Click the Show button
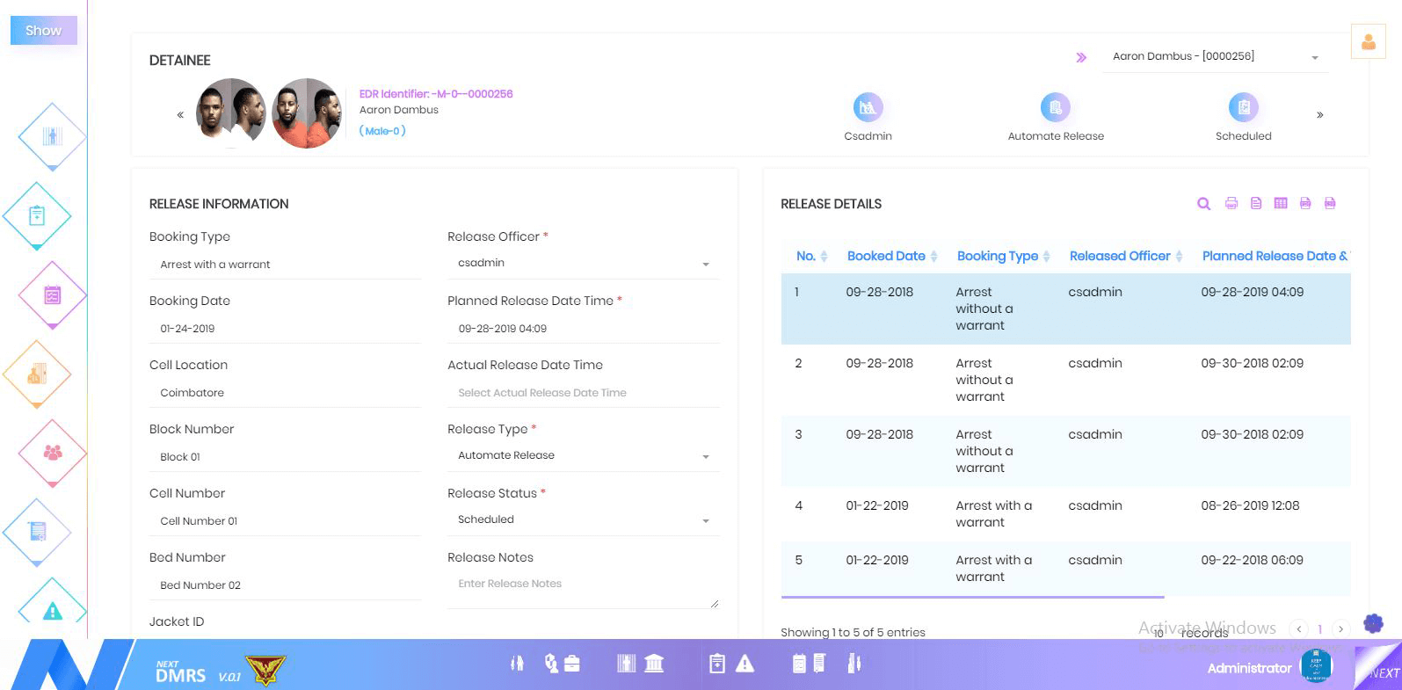The image size is (1402, 690). coord(44,30)
